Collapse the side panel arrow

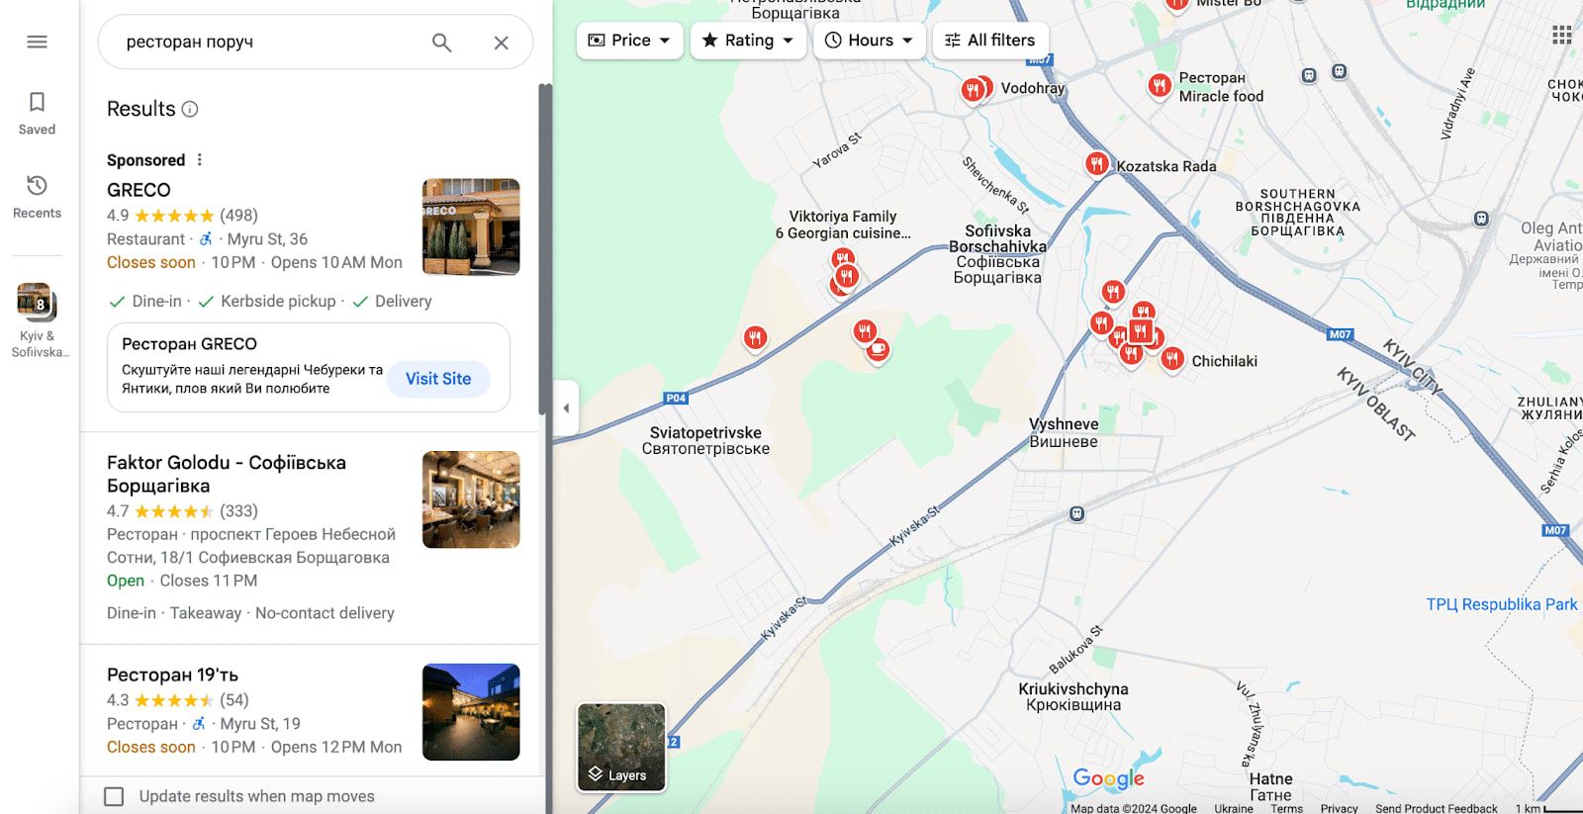click(566, 407)
